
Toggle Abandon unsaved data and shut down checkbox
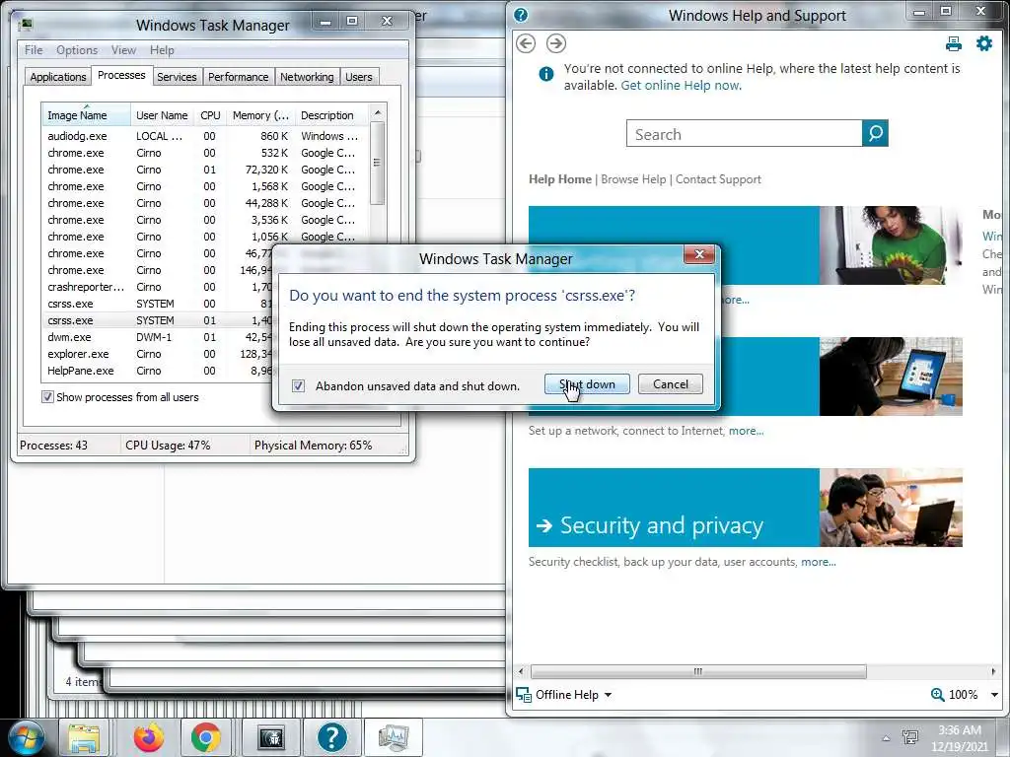click(298, 385)
